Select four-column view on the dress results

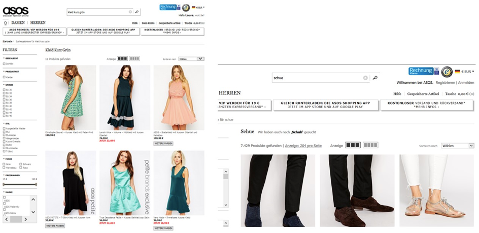click(x=134, y=58)
